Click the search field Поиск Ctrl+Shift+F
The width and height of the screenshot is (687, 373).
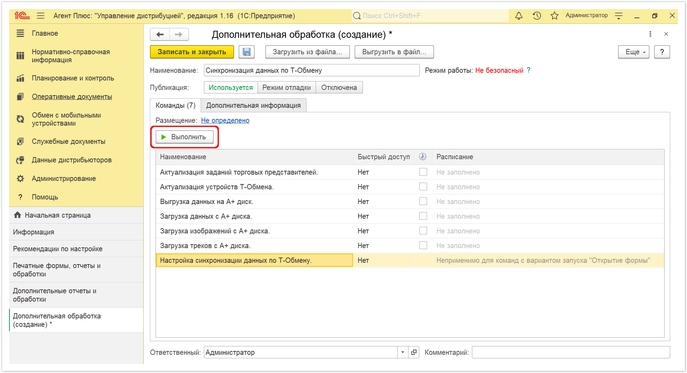(430, 16)
